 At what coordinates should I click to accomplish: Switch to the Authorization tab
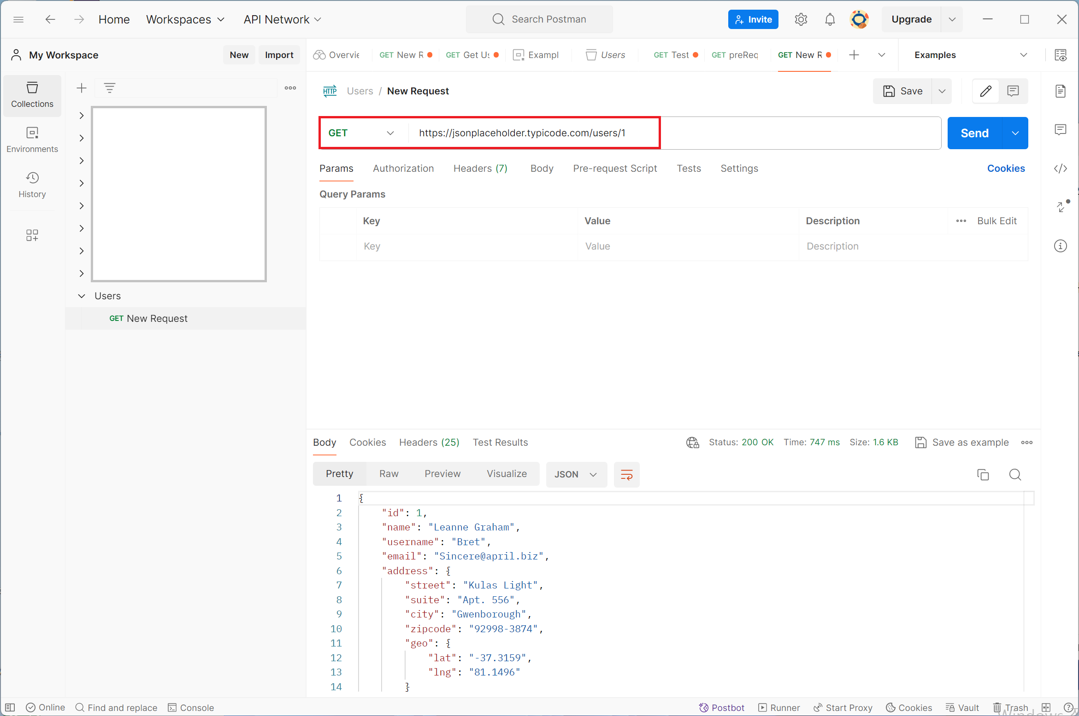[x=403, y=169]
